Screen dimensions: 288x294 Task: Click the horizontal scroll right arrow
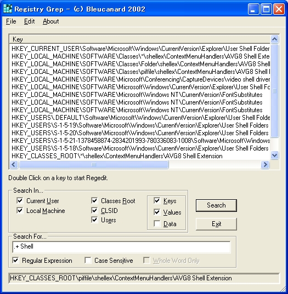[x=265, y=165]
